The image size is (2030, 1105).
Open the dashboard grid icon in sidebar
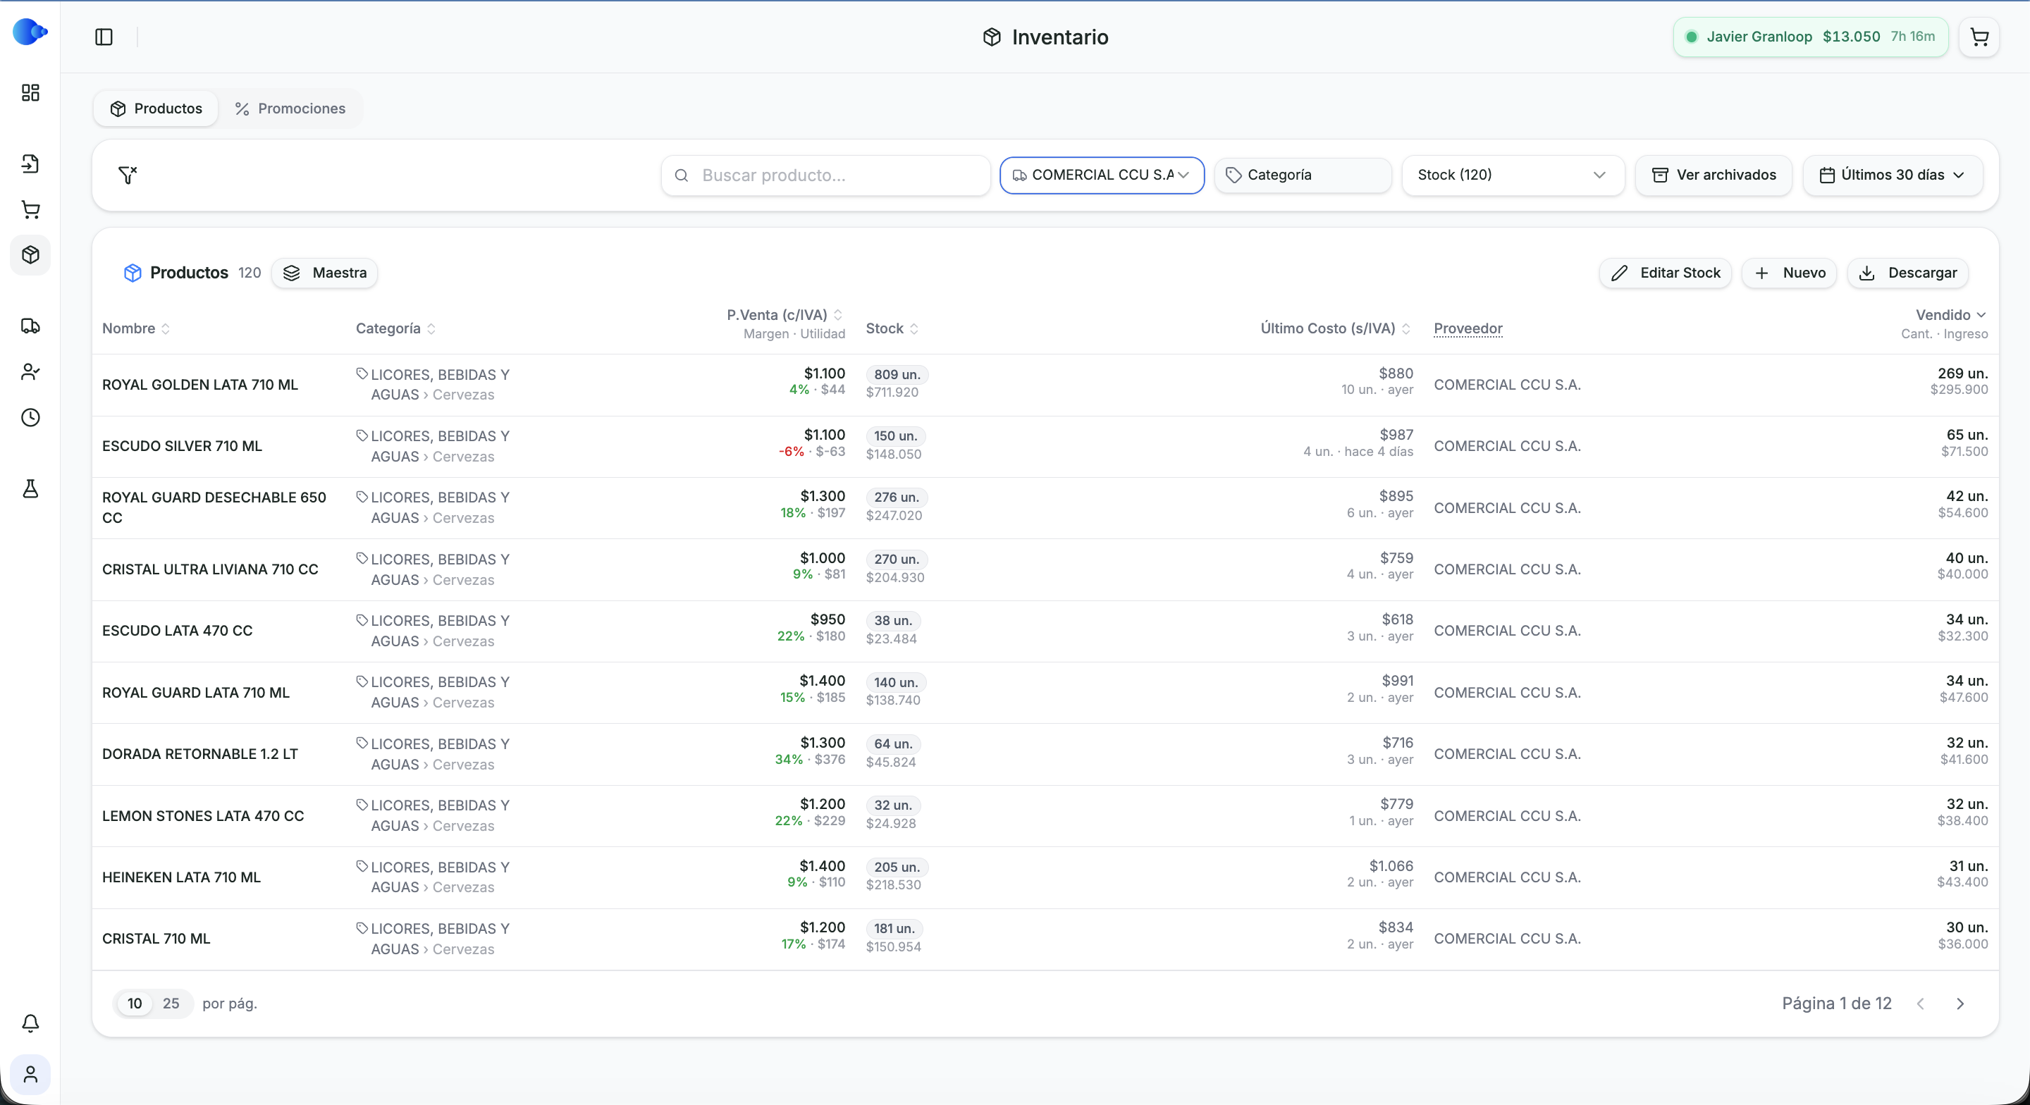pos(30,93)
